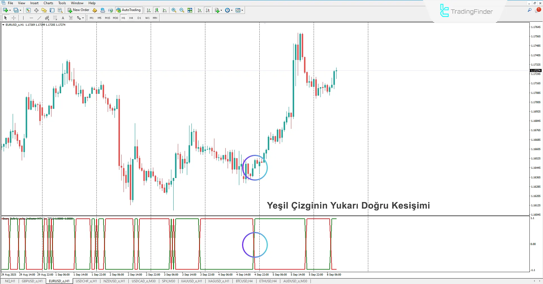Switch to the XAUUSD_o,H1 chart tab
The height and width of the screenshot is (284, 543).
tap(191, 281)
